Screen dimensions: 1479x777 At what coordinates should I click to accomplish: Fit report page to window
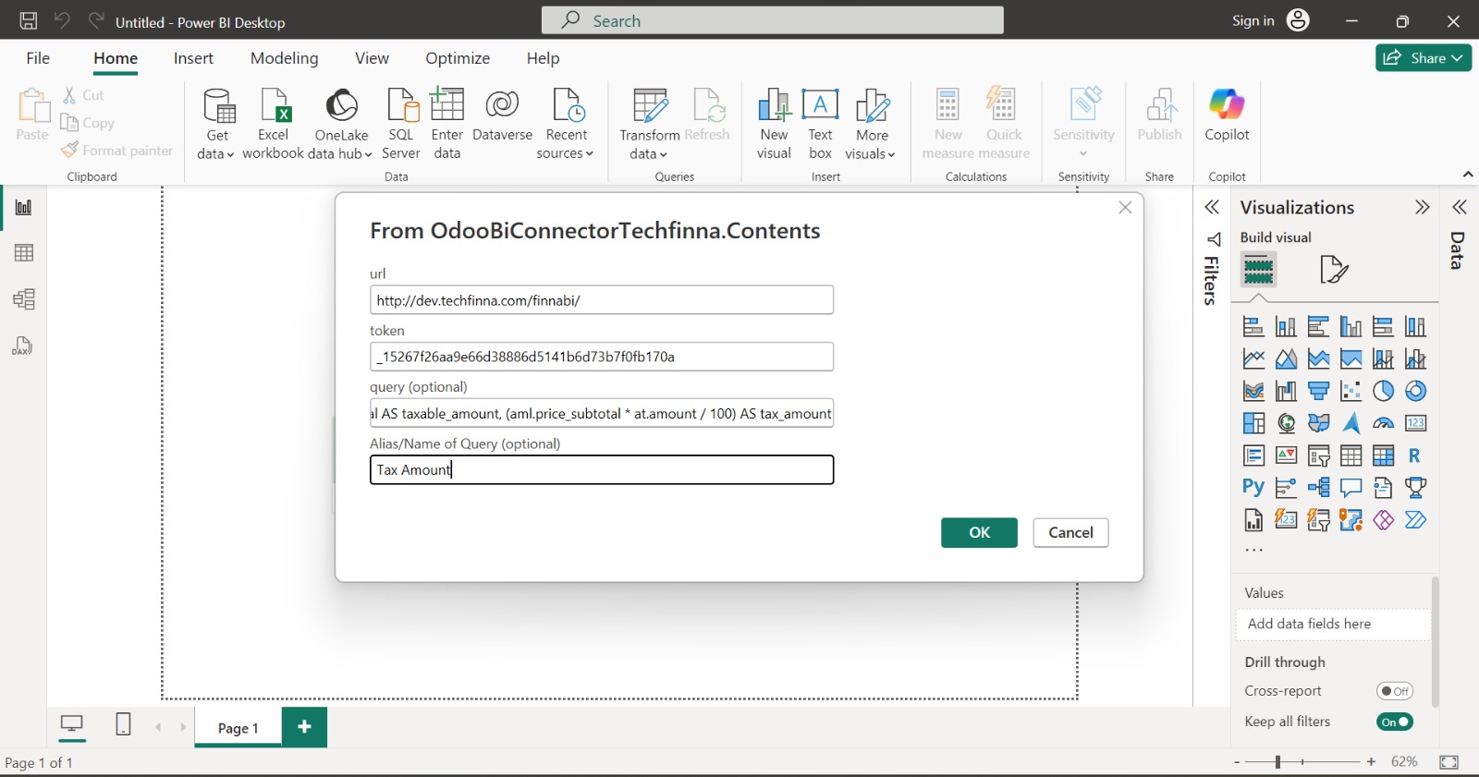[1449, 762]
